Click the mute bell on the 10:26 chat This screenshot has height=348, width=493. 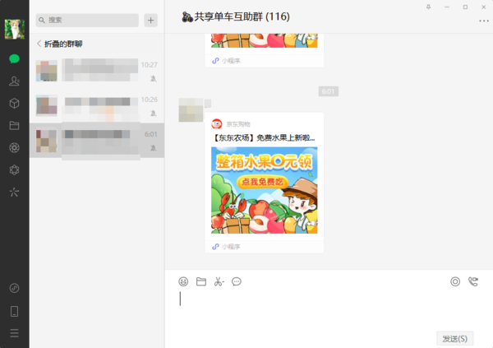tap(153, 113)
